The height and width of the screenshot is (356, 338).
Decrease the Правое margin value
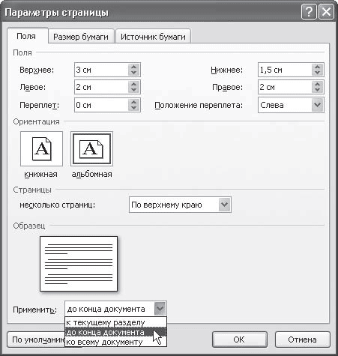317,90
